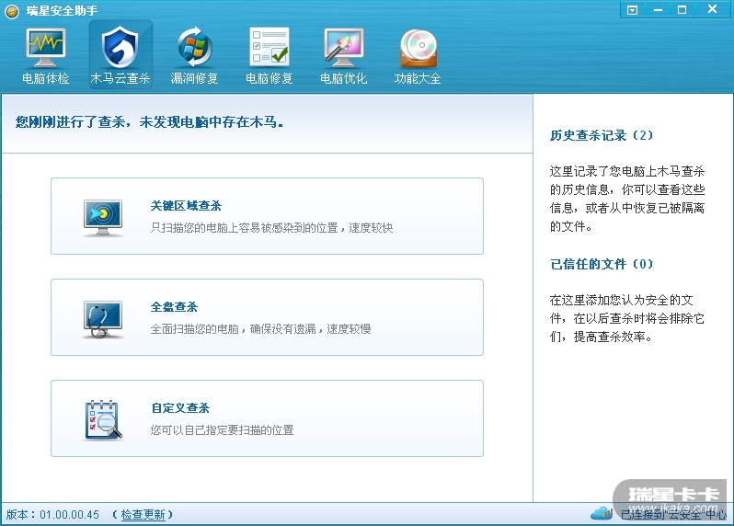The height and width of the screenshot is (526, 734).
Task: Open the 电脑优化 magic wand icon
Action: (x=344, y=48)
